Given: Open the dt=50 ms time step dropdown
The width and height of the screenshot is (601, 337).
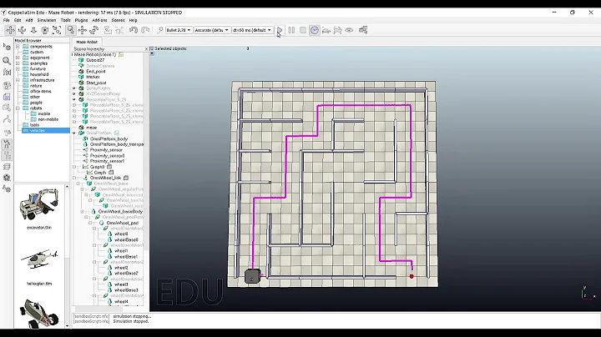Looking at the screenshot, I should pyautogui.click(x=252, y=30).
